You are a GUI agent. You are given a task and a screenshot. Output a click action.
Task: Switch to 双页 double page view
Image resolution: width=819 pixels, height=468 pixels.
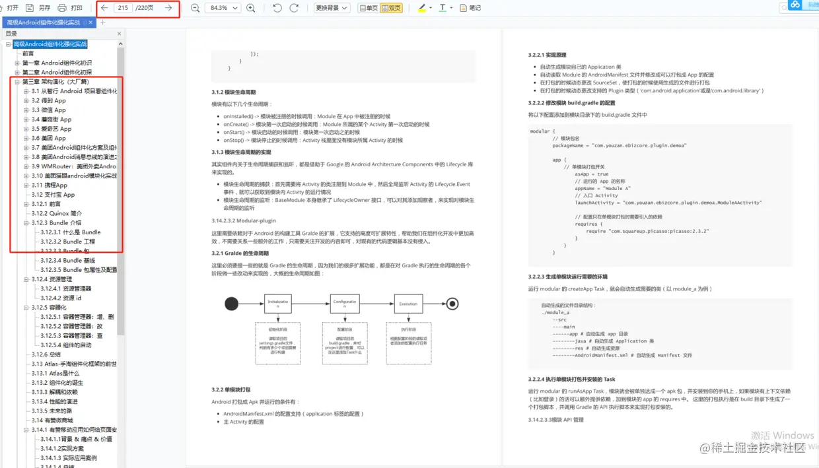pyautogui.click(x=391, y=8)
